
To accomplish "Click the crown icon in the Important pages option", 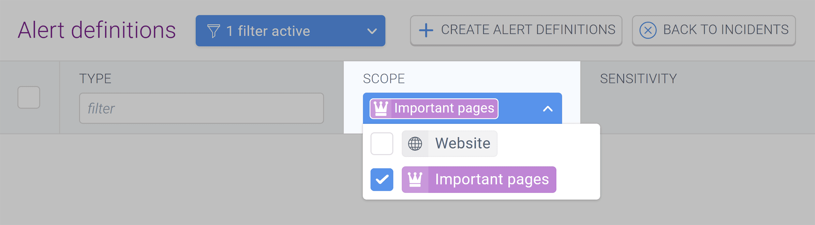I will (415, 179).
